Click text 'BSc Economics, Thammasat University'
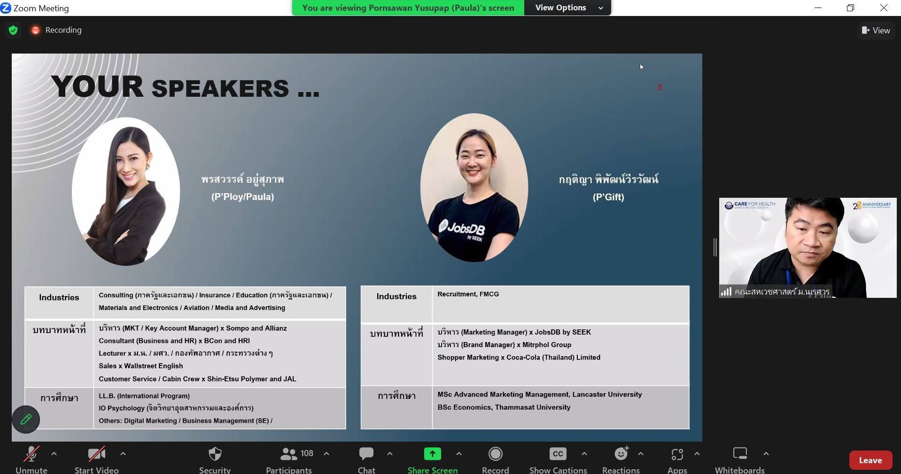The image size is (901, 474). click(504, 407)
